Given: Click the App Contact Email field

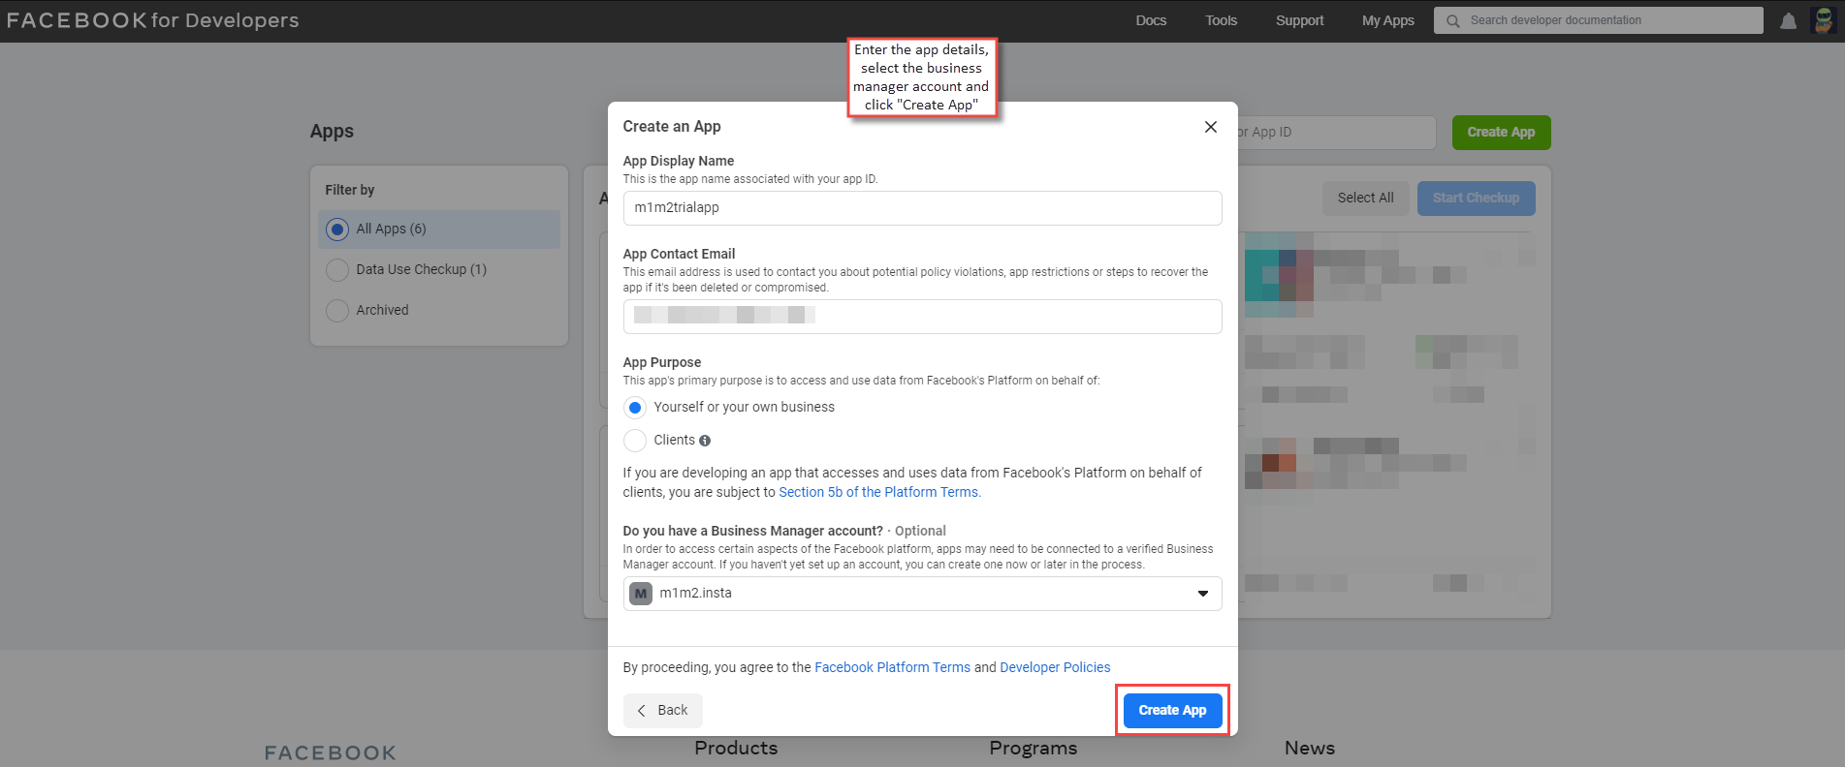Looking at the screenshot, I should pyautogui.click(x=922, y=317).
